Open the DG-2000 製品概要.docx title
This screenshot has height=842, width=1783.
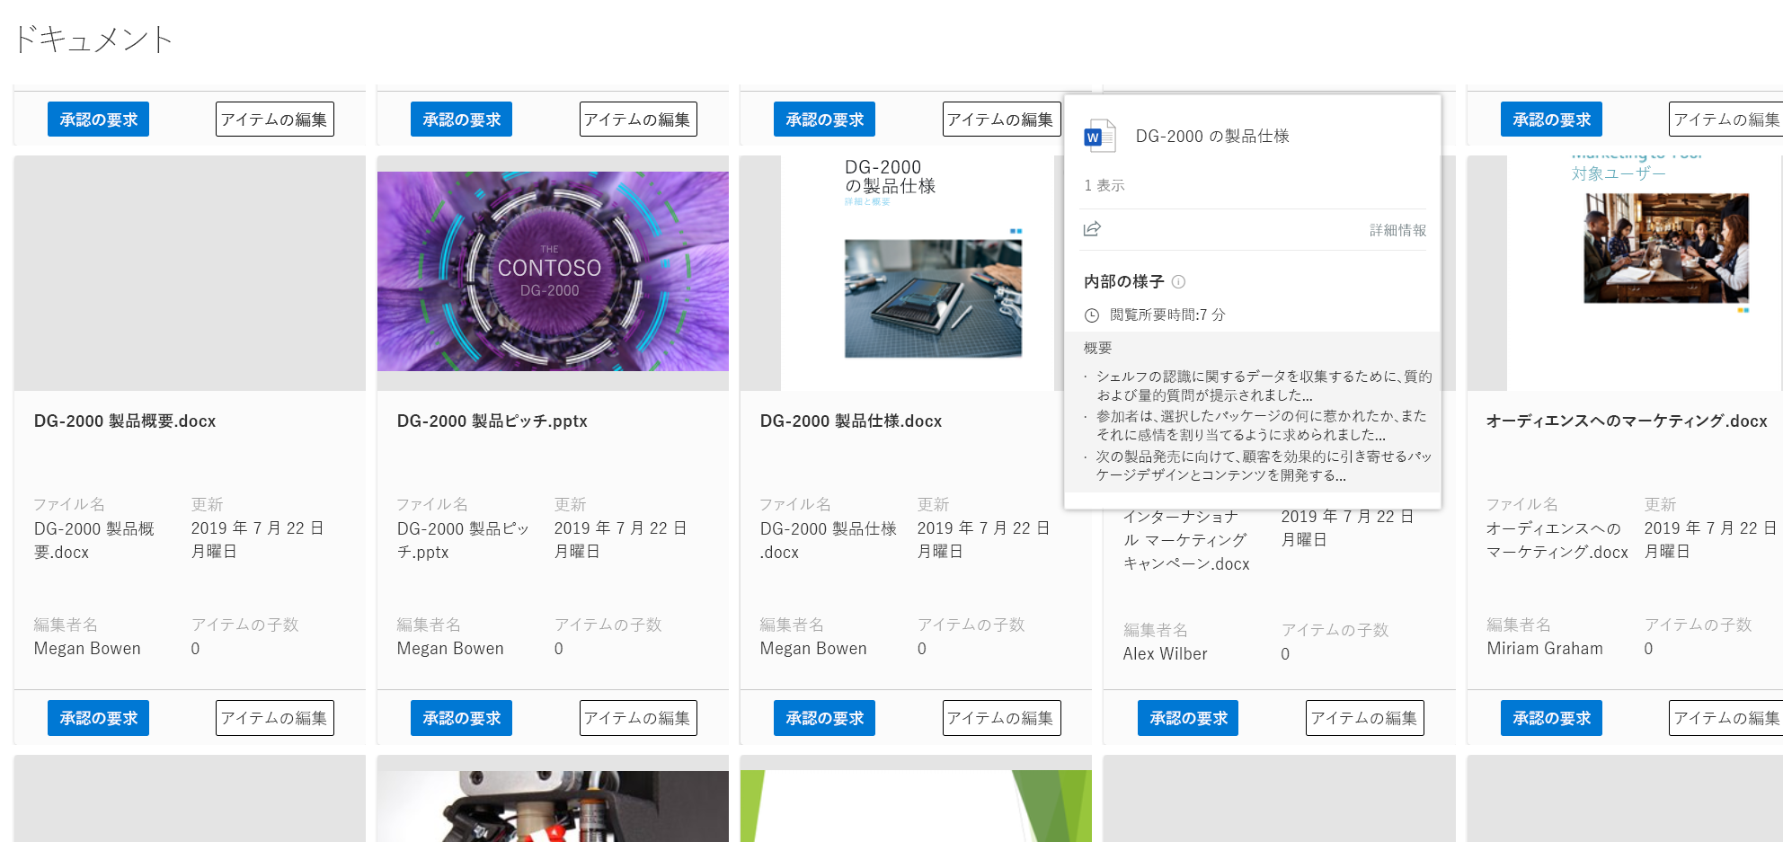[124, 421]
